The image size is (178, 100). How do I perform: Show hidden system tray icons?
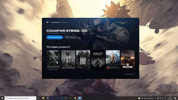pos(156,98)
